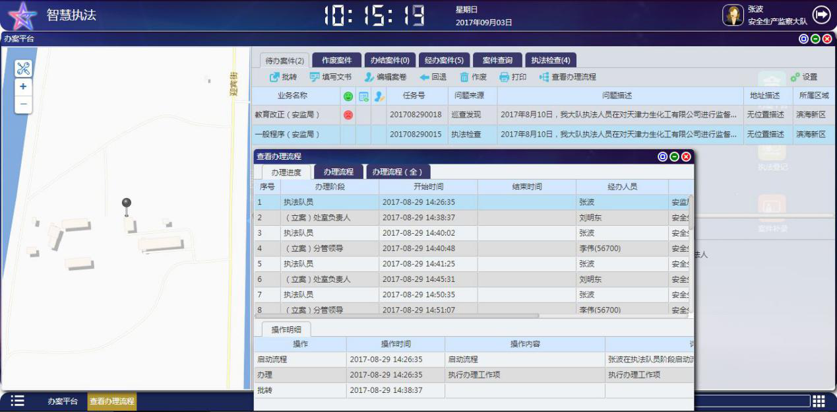Click the 作废 trash can icon
837x412 pixels.
(x=464, y=77)
